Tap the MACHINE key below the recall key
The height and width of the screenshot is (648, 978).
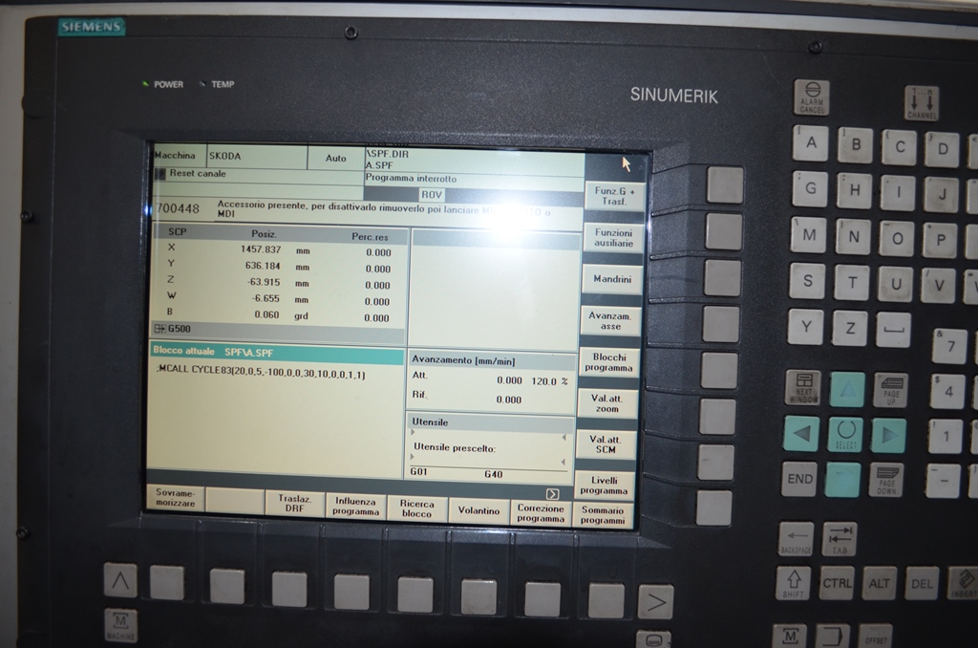tap(120, 626)
